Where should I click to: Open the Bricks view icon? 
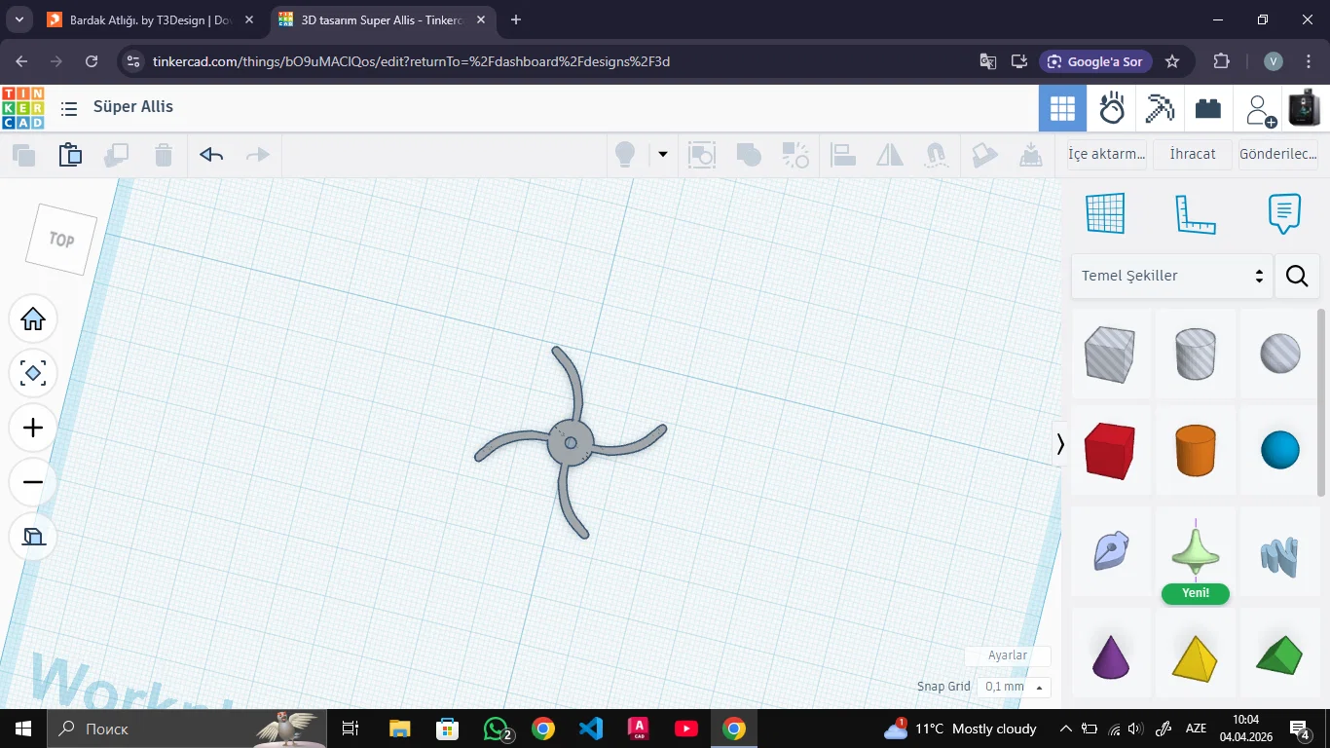click(1208, 108)
